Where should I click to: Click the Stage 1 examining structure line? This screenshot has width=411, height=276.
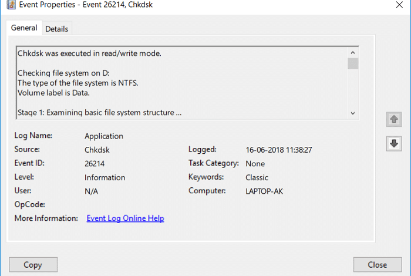100,112
